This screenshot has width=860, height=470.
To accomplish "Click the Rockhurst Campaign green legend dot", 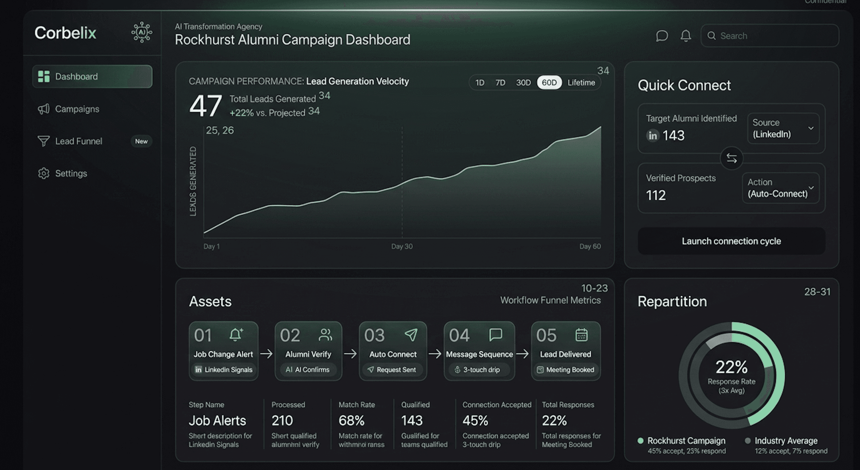I will (640, 441).
